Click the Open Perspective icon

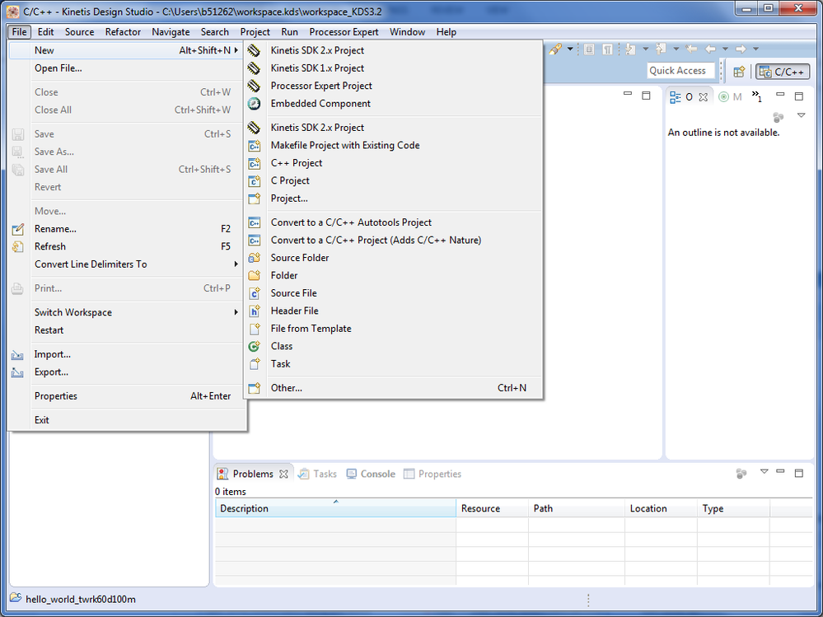tap(739, 72)
